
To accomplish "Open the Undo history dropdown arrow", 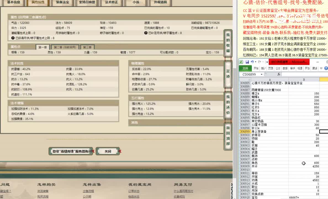I will click(x=256, y=62).
